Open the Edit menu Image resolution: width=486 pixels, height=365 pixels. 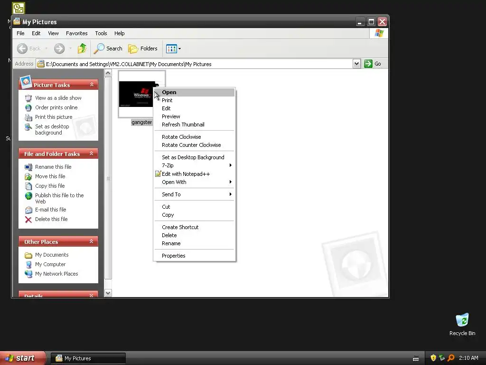(36, 33)
